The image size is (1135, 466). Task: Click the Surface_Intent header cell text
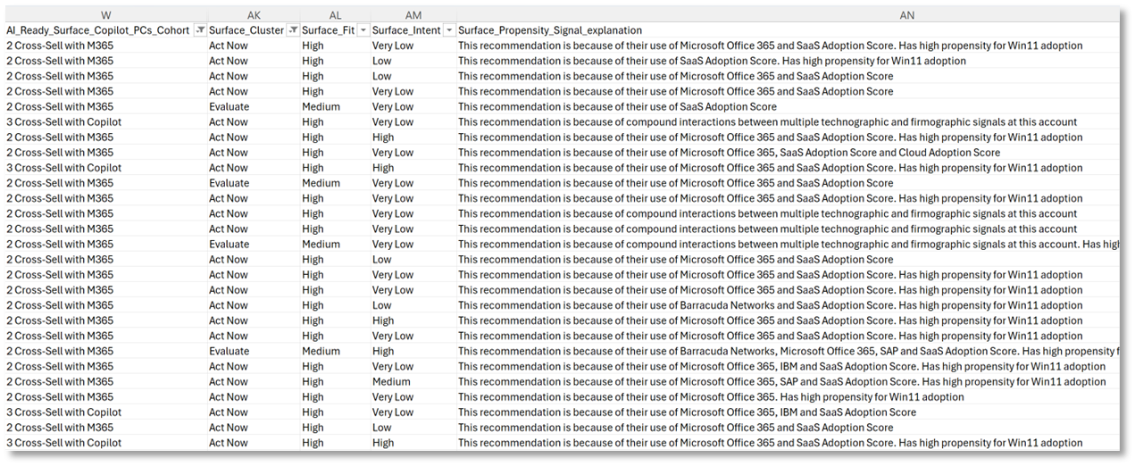(406, 30)
